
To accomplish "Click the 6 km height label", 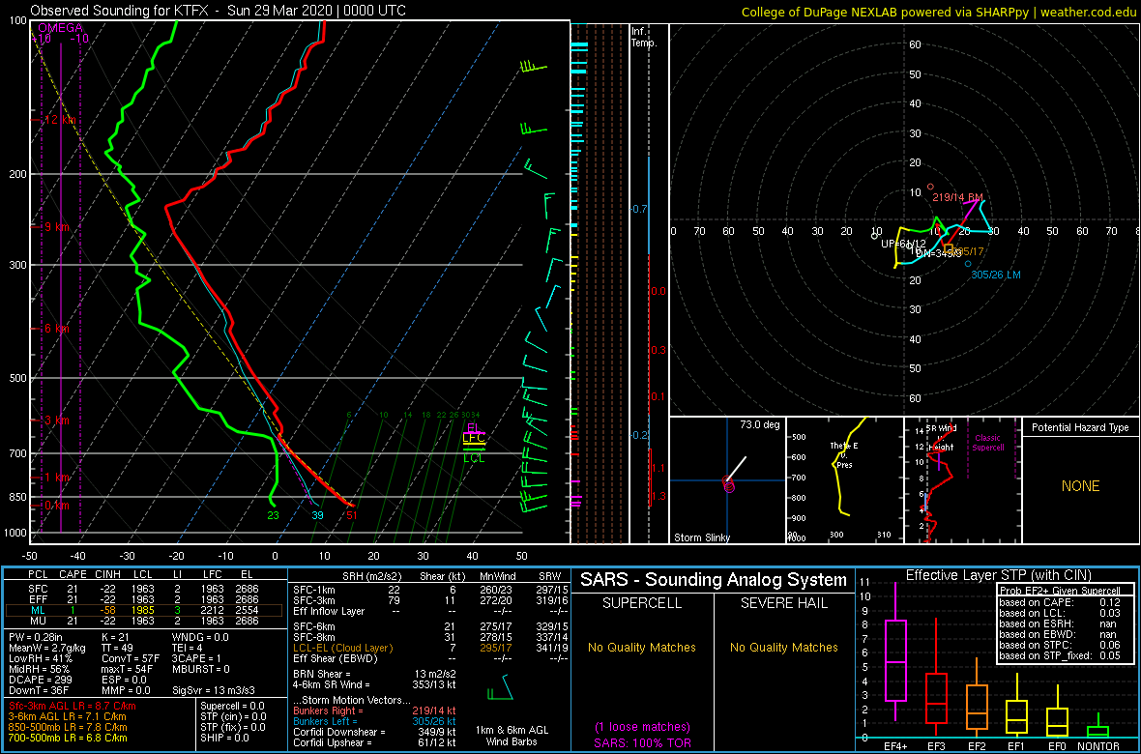I will point(55,329).
